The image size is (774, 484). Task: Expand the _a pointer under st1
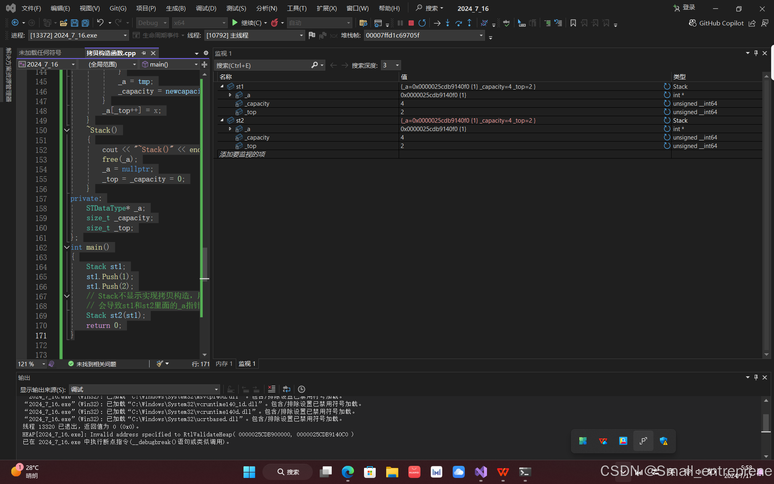[x=230, y=95]
